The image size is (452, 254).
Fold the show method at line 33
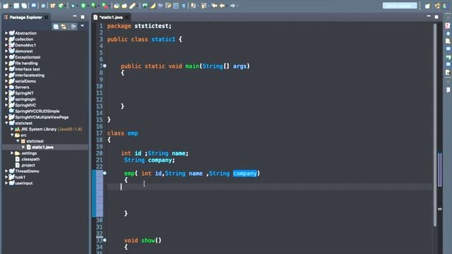[x=105, y=240]
